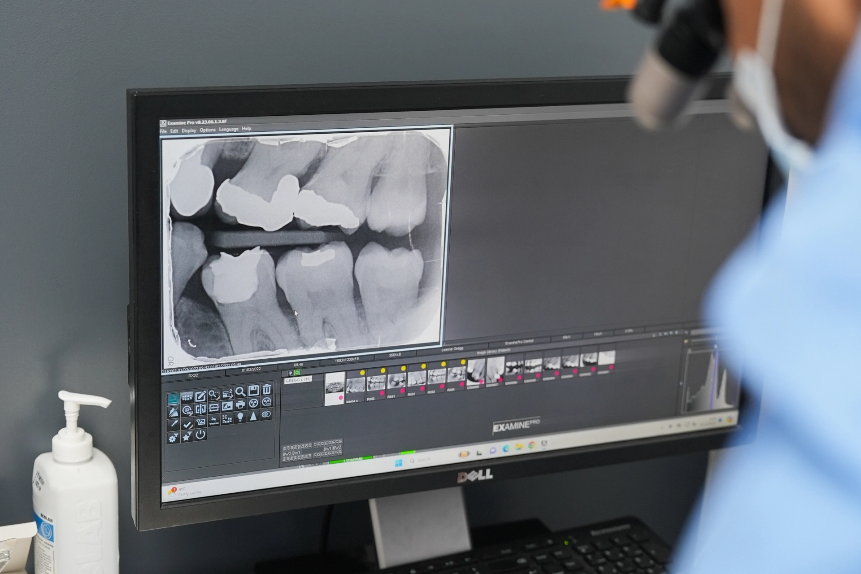Click the TWAIN import icon
The height and width of the screenshot is (574, 861).
(214, 420)
